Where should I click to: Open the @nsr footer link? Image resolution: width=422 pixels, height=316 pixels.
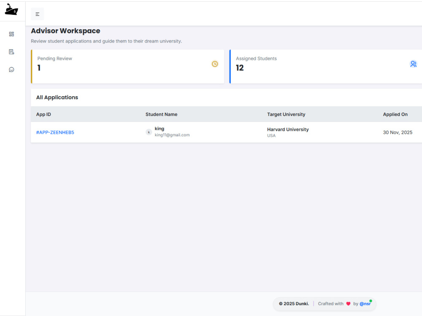click(x=365, y=304)
